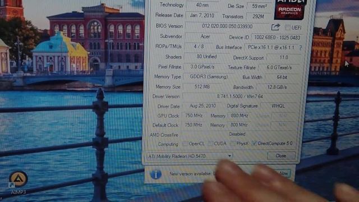This screenshot has height=202, width=359.
Task: Click the Driver Date value Aug 25, 2010
Action: coord(202,106)
